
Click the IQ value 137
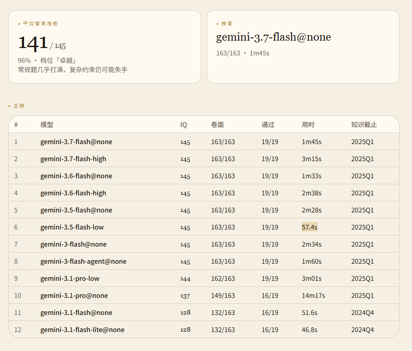click(x=185, y=296)
